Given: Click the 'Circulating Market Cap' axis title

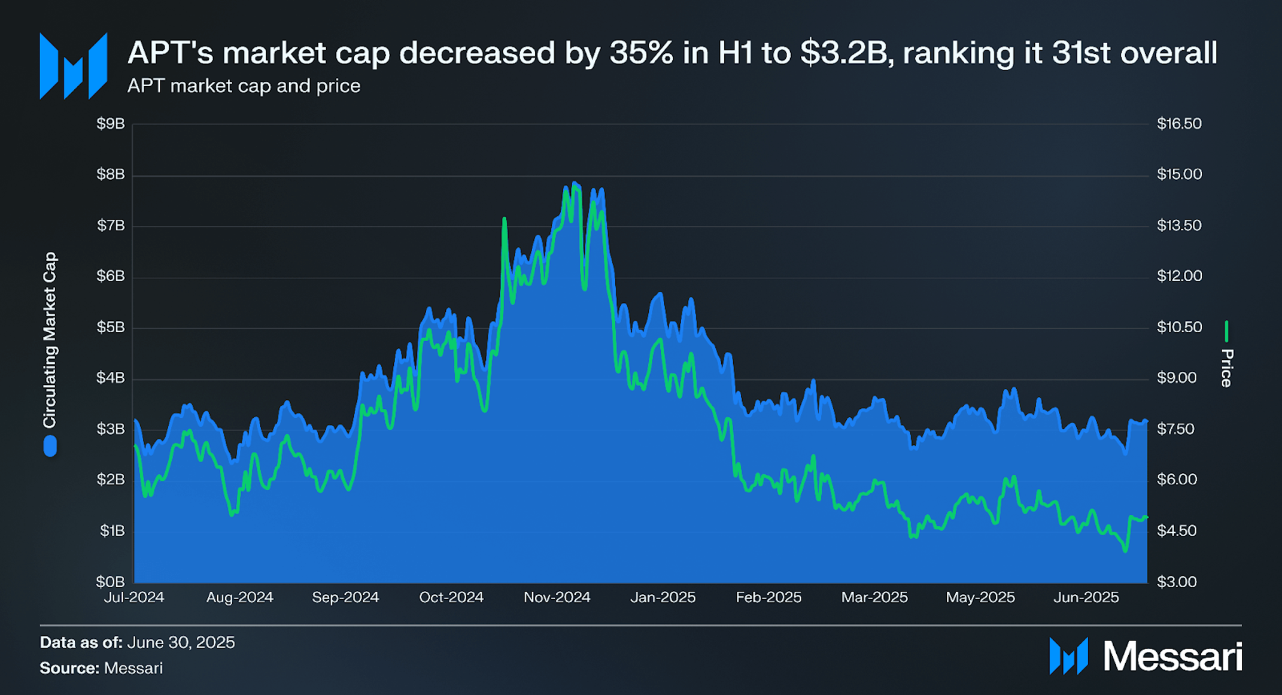Looking at the screenshot, I should pyautogui.click(x=50, y=340).
